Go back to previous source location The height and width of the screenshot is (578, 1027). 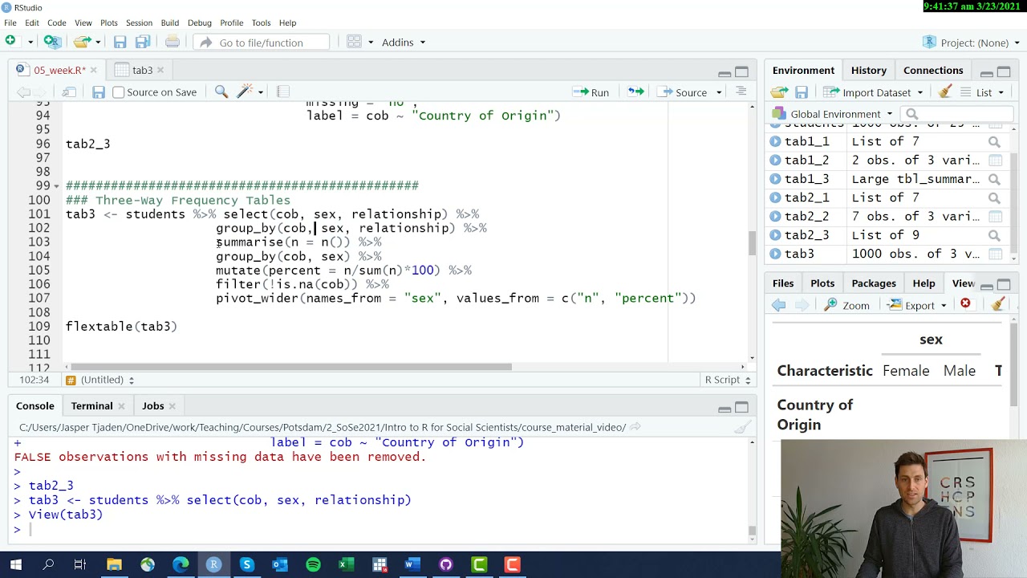point(24,92)
